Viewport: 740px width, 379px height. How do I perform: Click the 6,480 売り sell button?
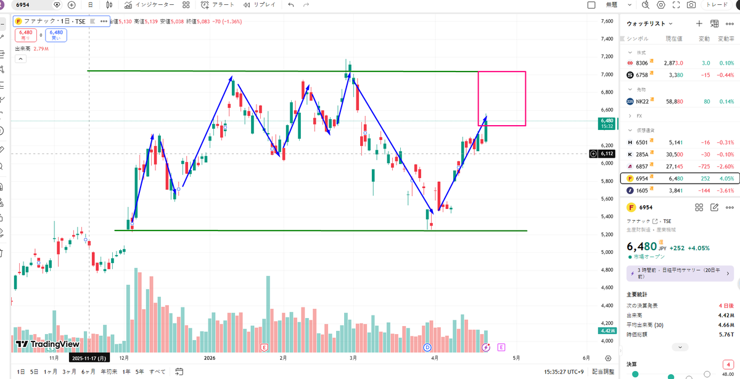[x=25, y=35]
